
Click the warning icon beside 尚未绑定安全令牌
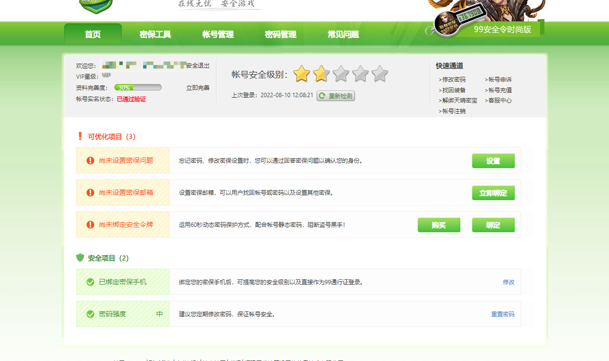[90, 224]
